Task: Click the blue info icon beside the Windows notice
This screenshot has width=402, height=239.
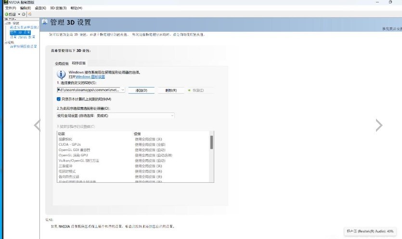Action: tap(61, 74)
